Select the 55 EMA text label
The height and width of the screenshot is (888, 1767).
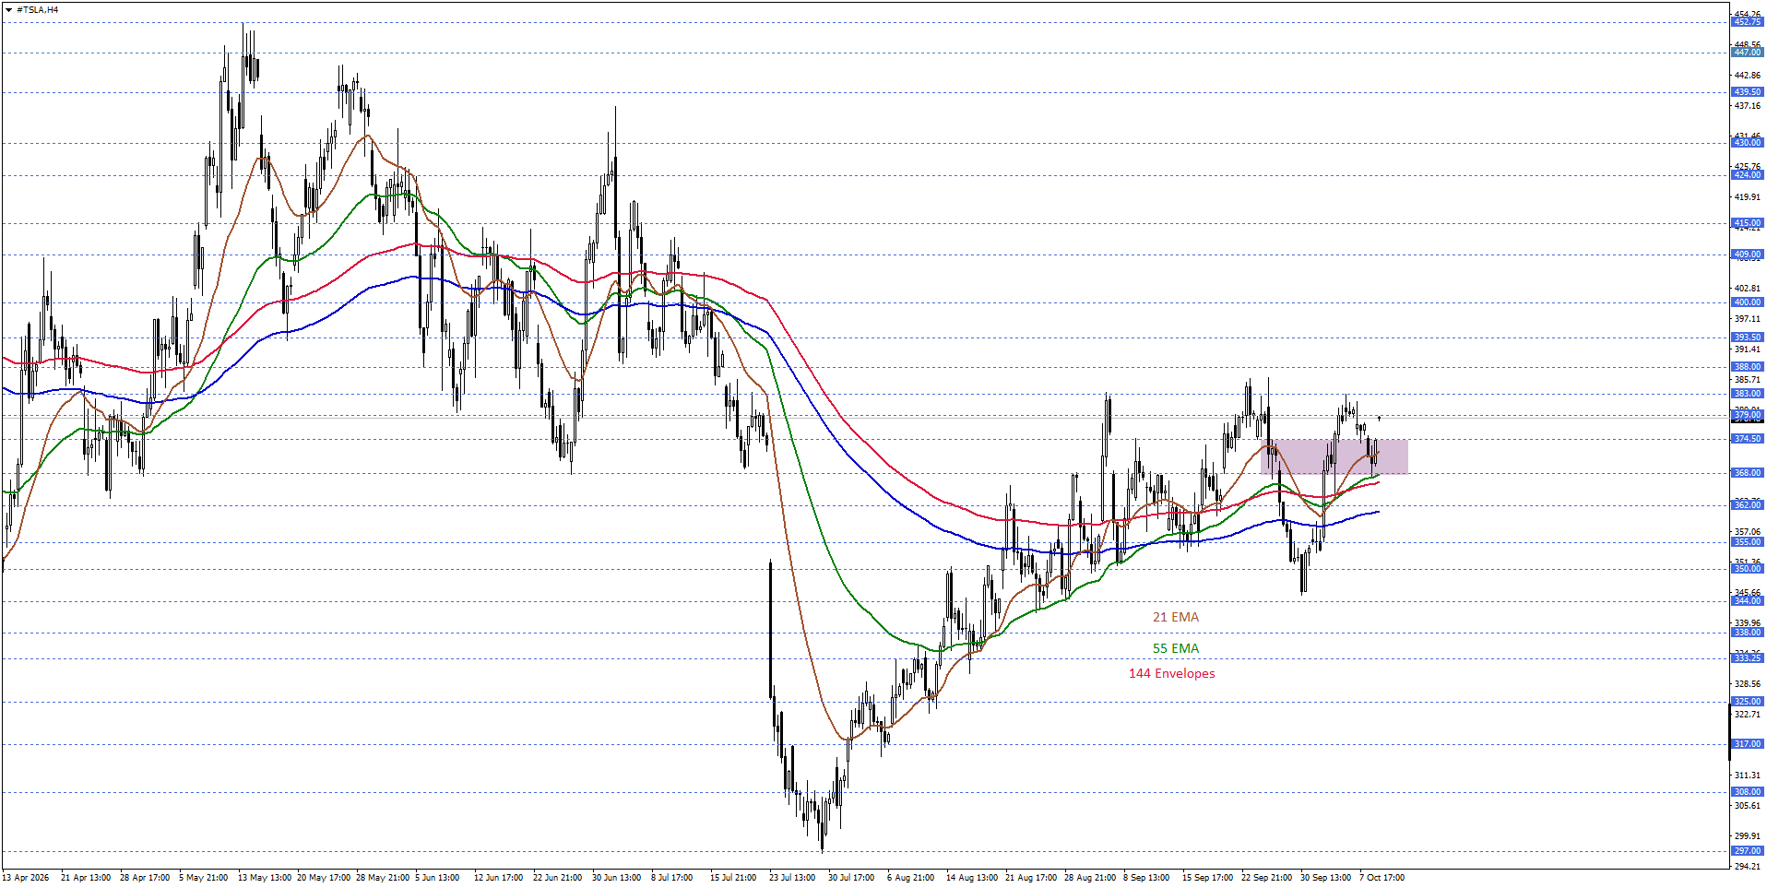pyautogui.click(x=1176, y=648)
